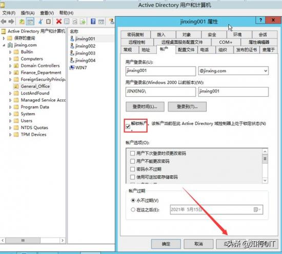This screenshot has width=282, height=254.
Task: Click the Export list toolbar icon
Action: (x=83, y=22)
